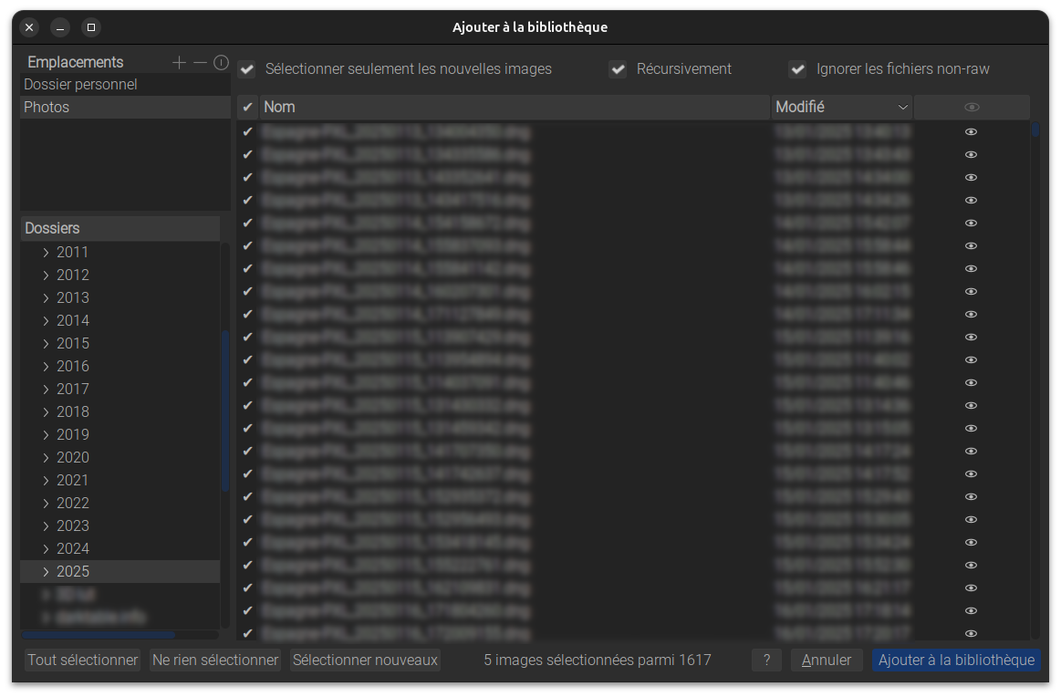Viewport: 1061px width, 697px height.
Task: Click the plus icon to add an emplacement
Action: pos(179,63)
